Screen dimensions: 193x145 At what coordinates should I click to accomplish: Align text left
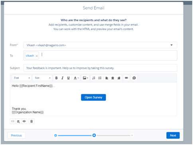coord(107,78)
